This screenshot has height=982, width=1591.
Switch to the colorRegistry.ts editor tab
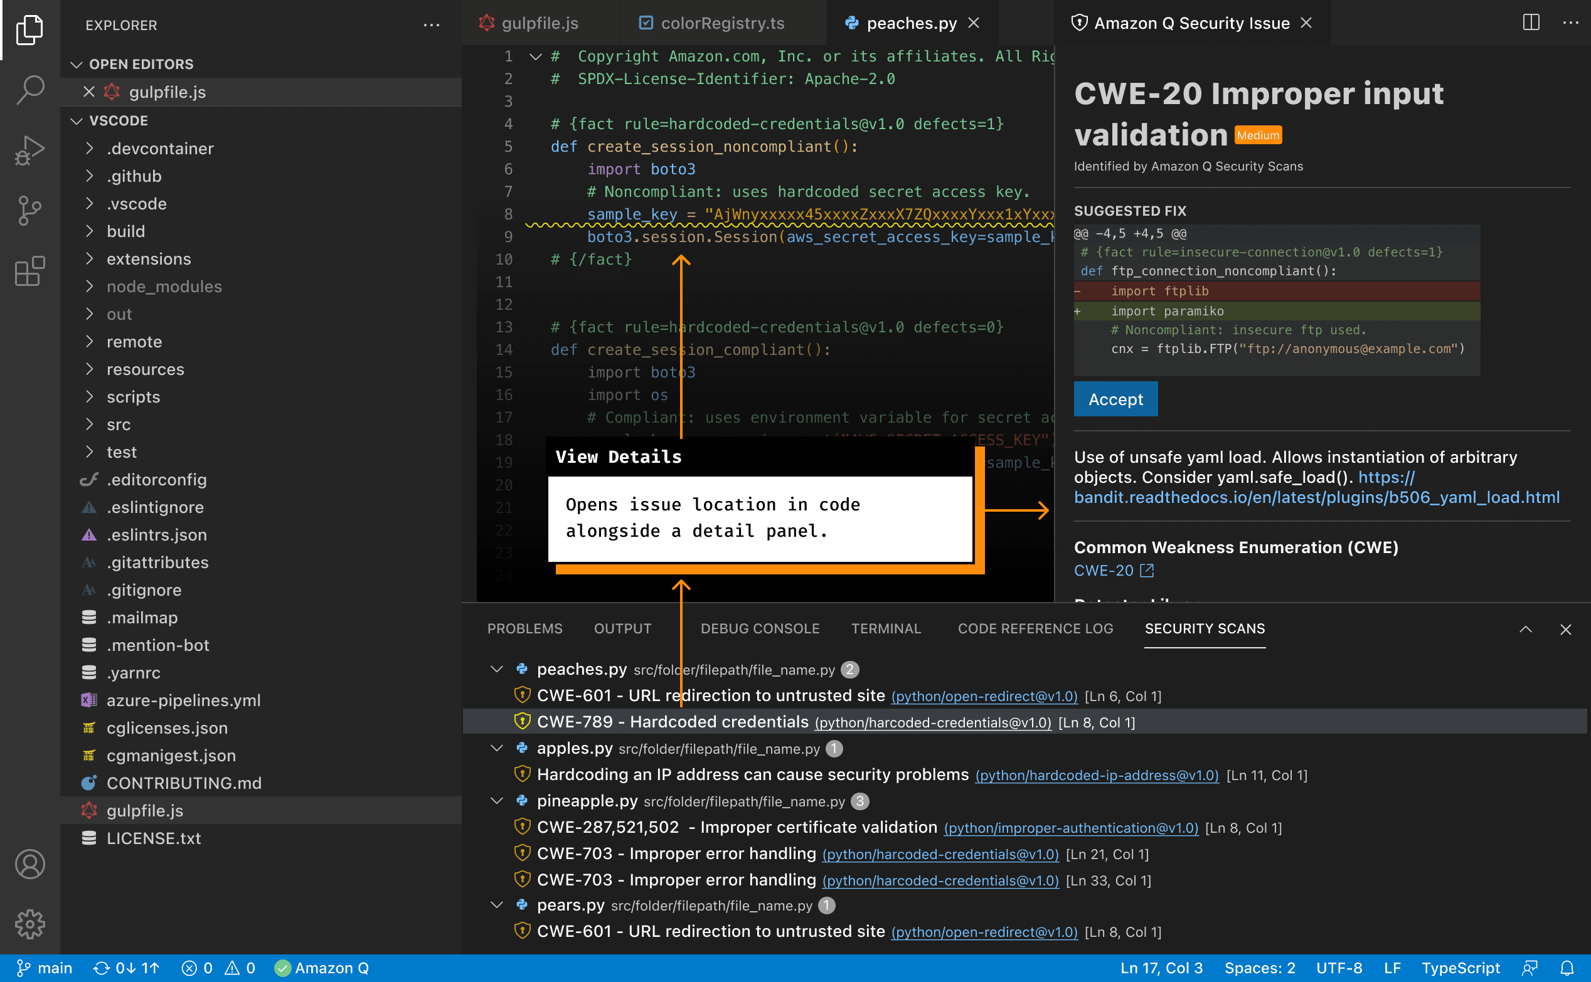pos(723,23)
